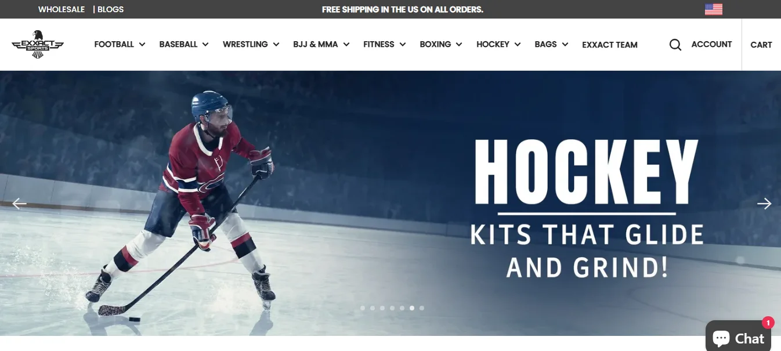The height and width of the screenshot is (351, 781).
Task: Go to previous slide with left arrow
Action: point(19,203)
